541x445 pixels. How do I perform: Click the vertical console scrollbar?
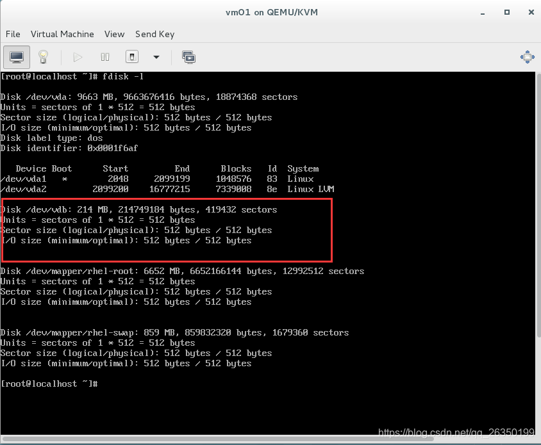[x=538, y=205]
